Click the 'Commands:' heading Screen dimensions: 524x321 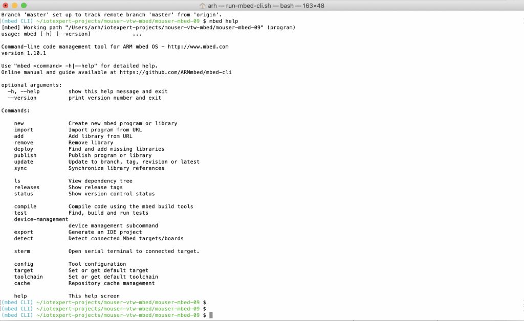16,110
